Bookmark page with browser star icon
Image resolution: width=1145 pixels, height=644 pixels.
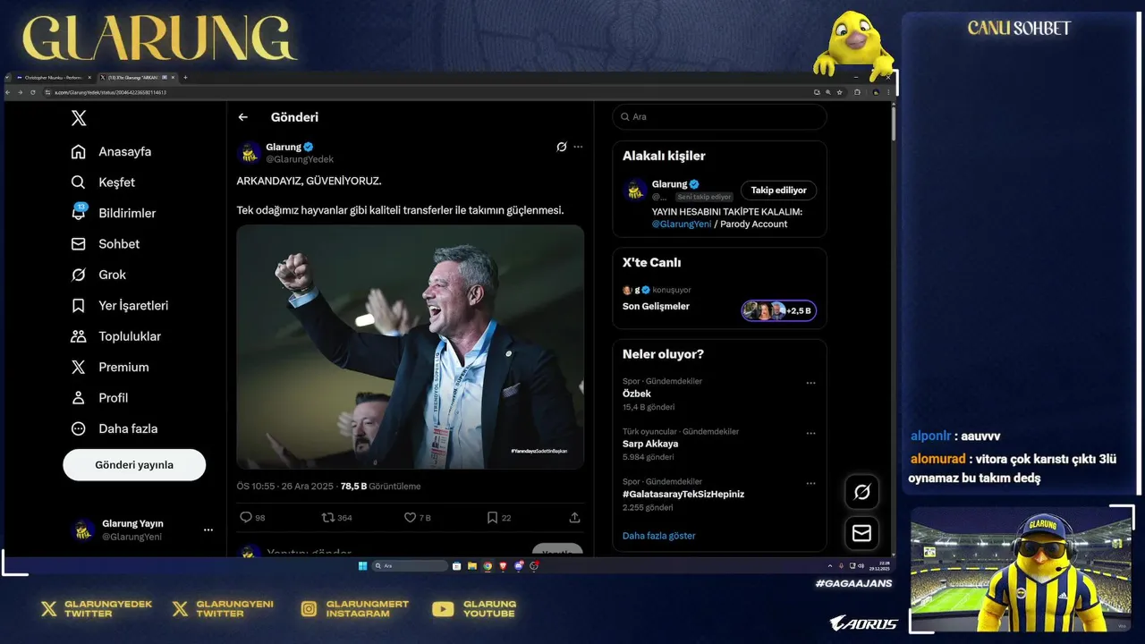point(840,92)
